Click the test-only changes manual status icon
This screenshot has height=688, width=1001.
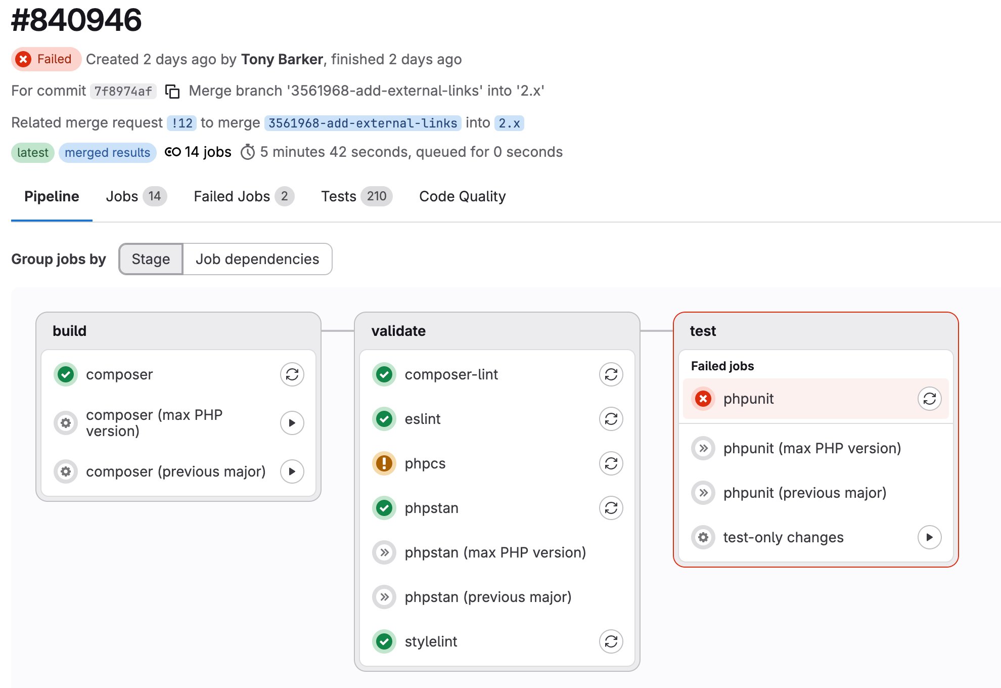(703, 537)
